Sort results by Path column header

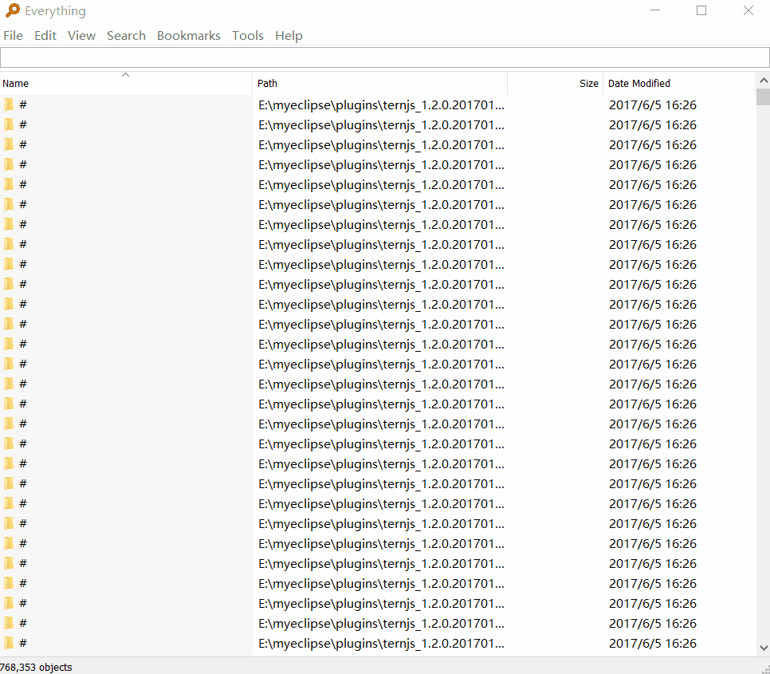(379, 84)
